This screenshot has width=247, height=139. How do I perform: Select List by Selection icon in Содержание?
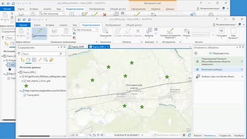tap(34, 60)
